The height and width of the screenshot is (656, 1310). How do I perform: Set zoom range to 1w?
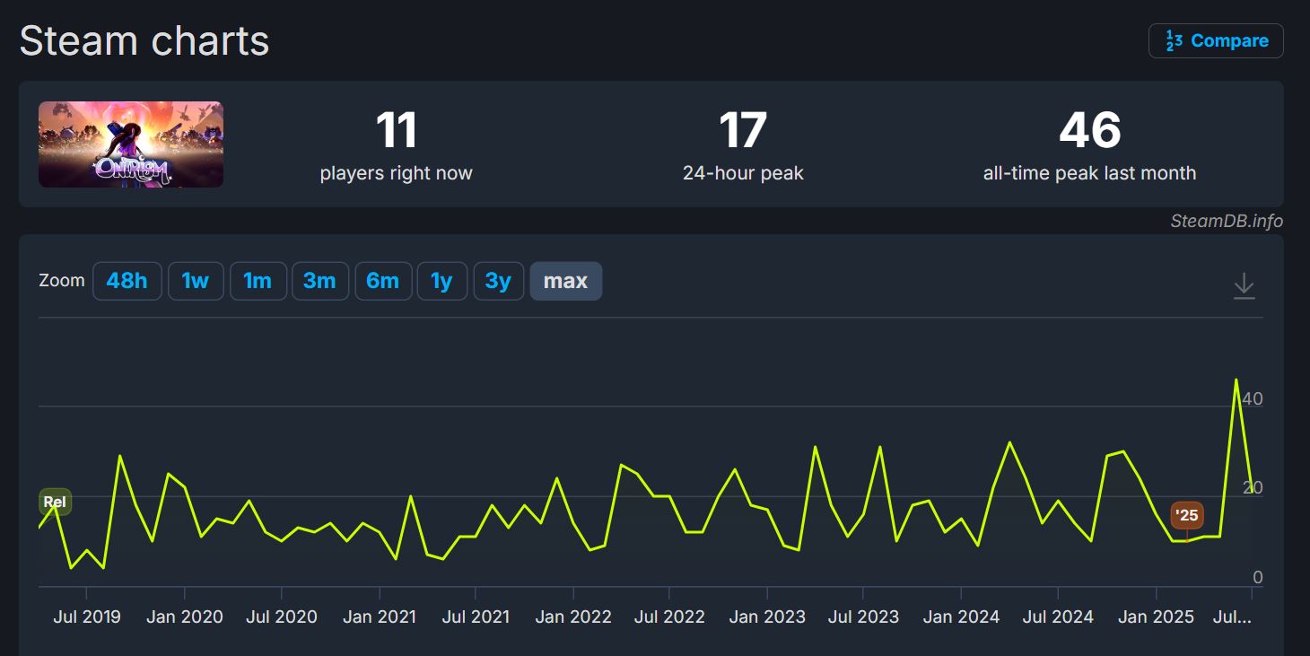coord(196,281)
